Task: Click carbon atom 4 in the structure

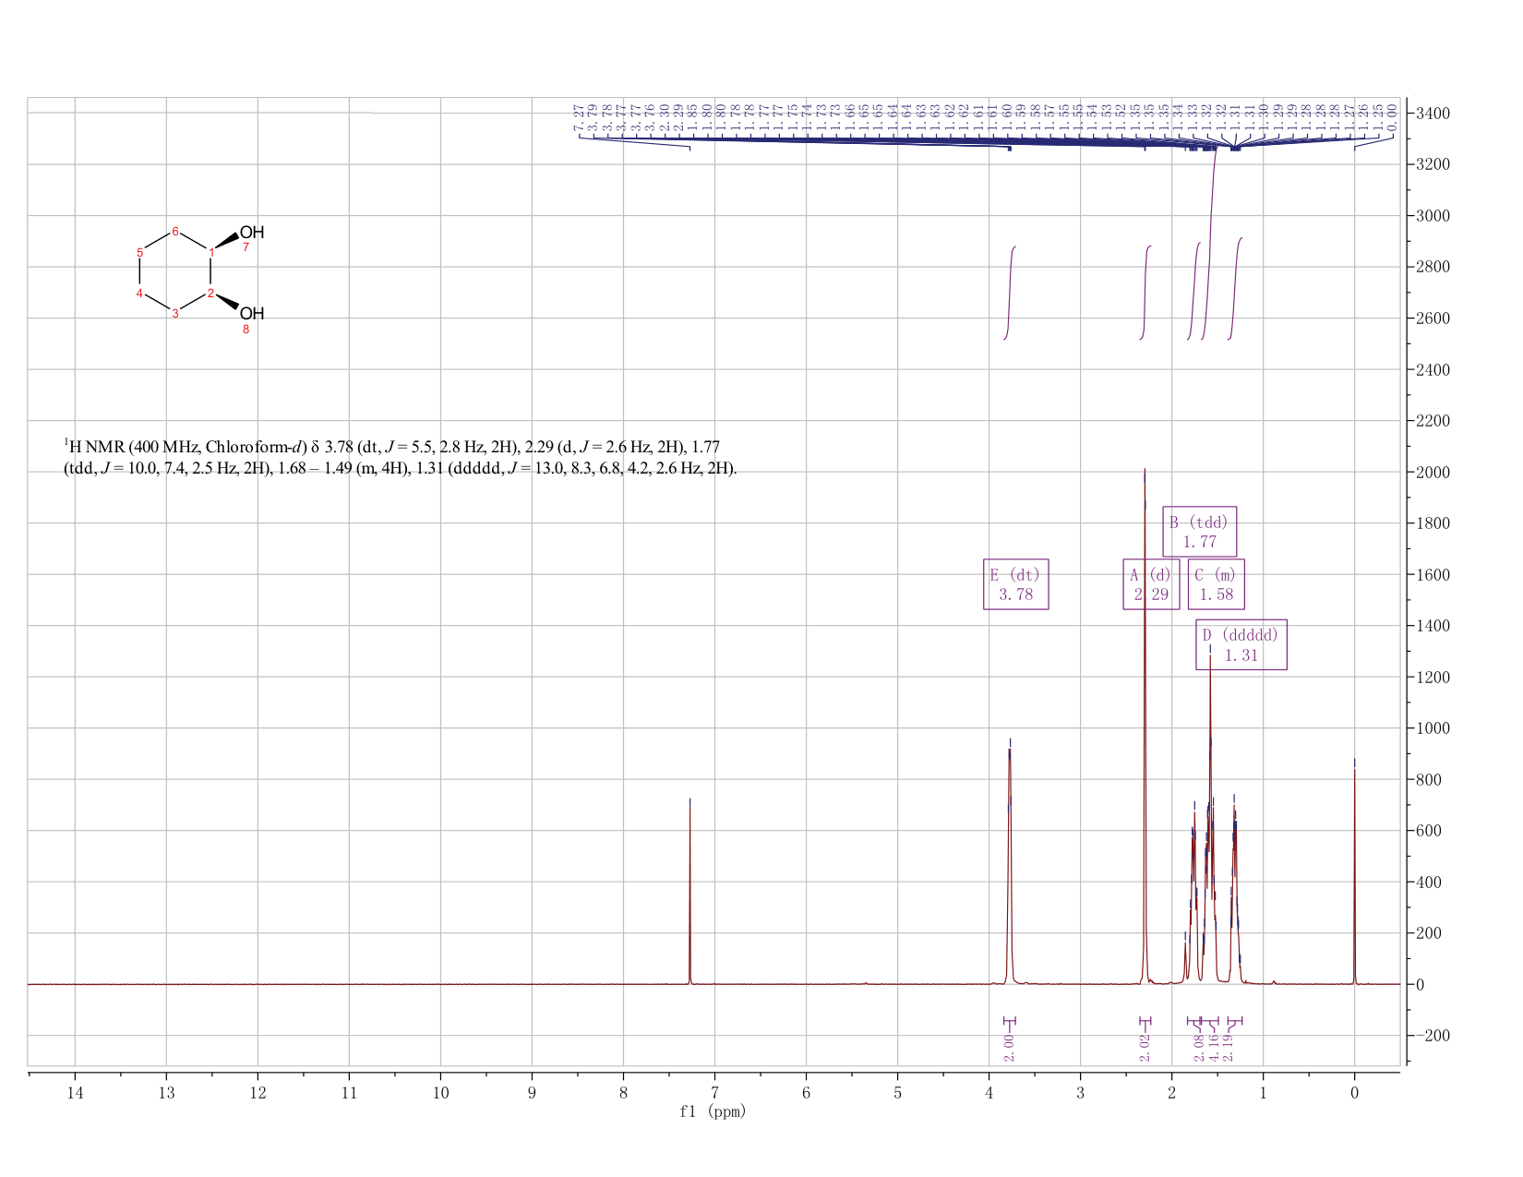Action: coord(139,294)
